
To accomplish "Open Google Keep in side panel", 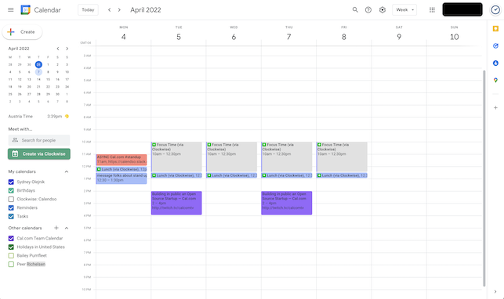I will [495, 28].
